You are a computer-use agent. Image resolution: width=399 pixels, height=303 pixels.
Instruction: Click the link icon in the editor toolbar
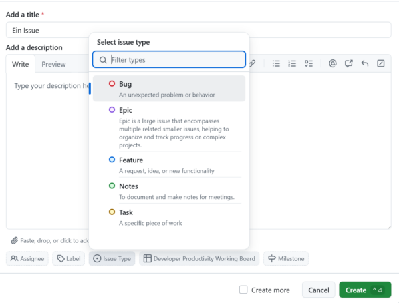click(253, 63)
